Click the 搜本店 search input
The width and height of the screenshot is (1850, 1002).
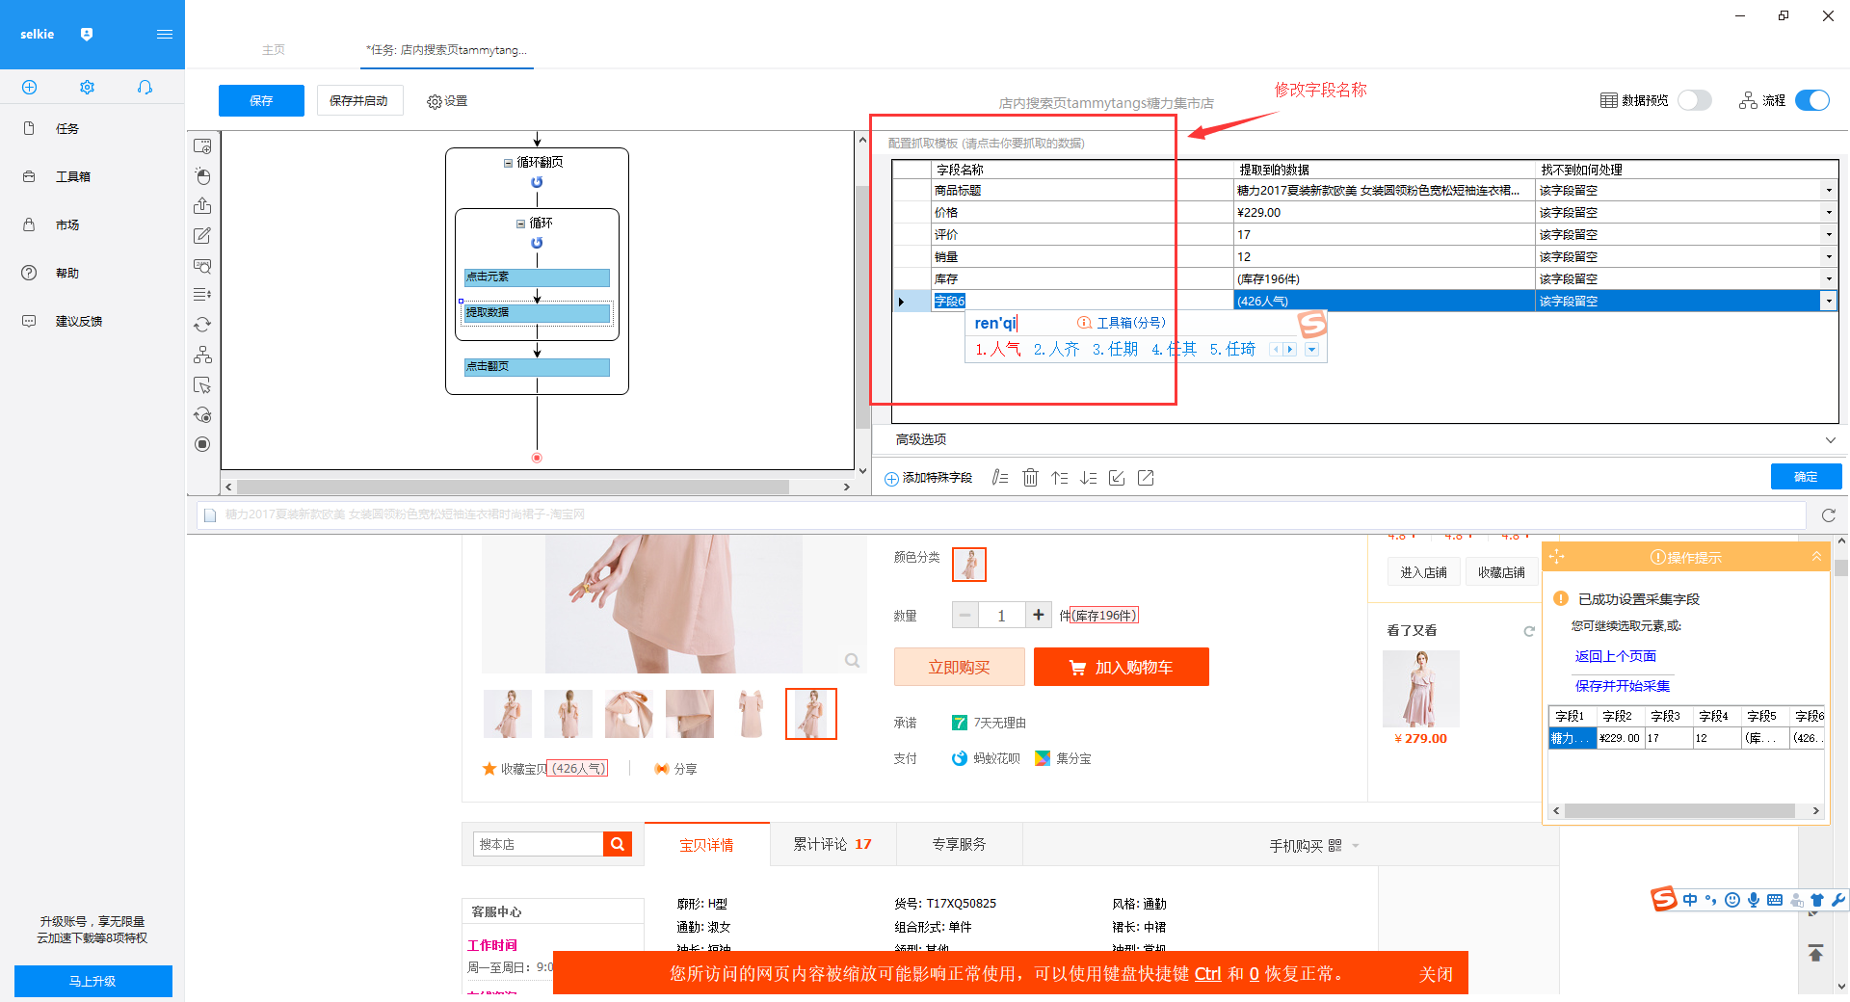538,845
